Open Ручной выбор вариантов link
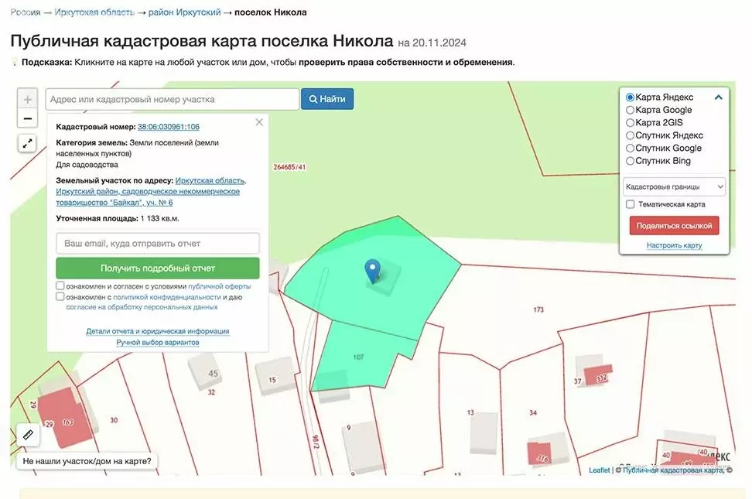 [158, 343]
